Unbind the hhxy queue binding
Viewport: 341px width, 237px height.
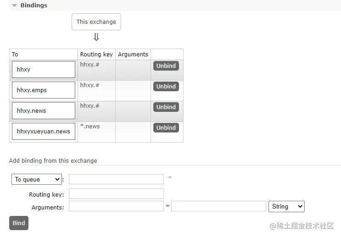(166, 66)
